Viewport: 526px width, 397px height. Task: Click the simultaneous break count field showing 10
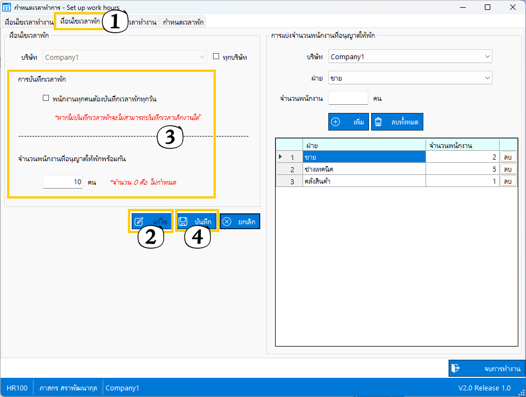tap(63, 182)
